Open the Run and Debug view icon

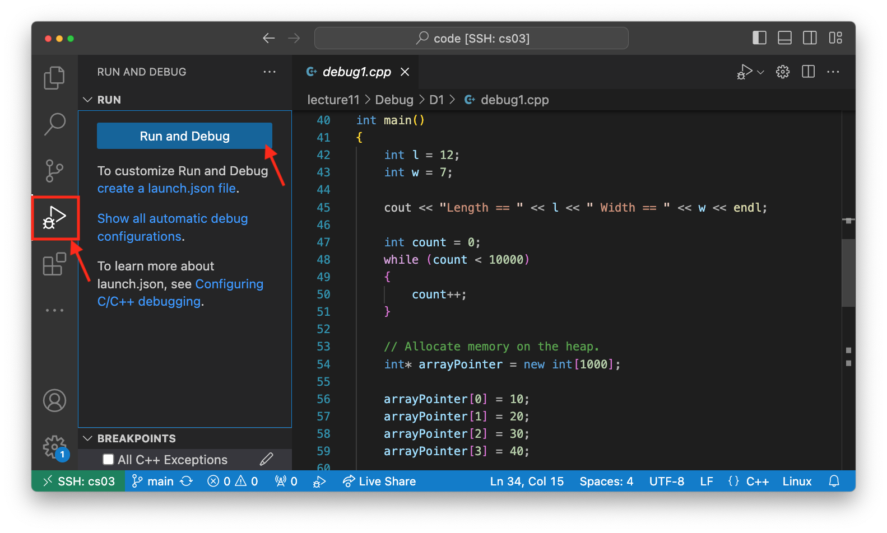pos(54,217)
